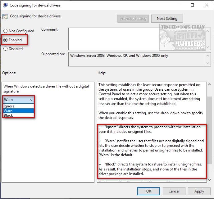Viewport: 214px width, 199px height.
Task: Click the policy setting icon beside heading
Action: (5, 17)
